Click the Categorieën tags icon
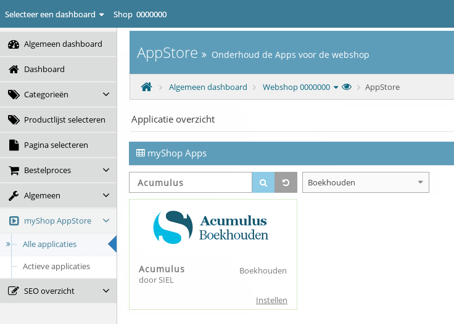 [14, 94]
